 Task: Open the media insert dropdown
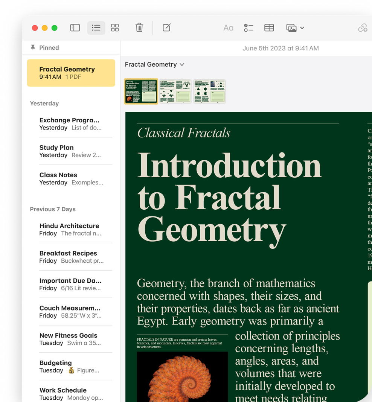(295, 28)
